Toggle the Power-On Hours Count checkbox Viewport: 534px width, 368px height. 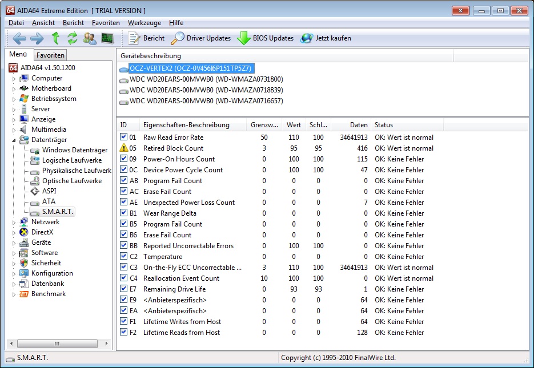click(x=123, y=159)
